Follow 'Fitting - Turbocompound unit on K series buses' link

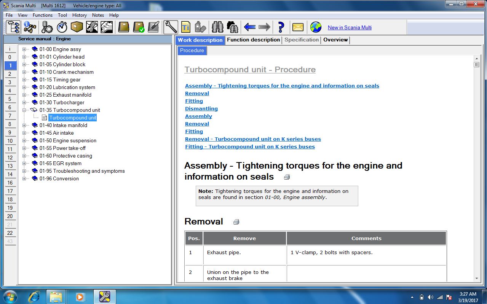point(250,146)
